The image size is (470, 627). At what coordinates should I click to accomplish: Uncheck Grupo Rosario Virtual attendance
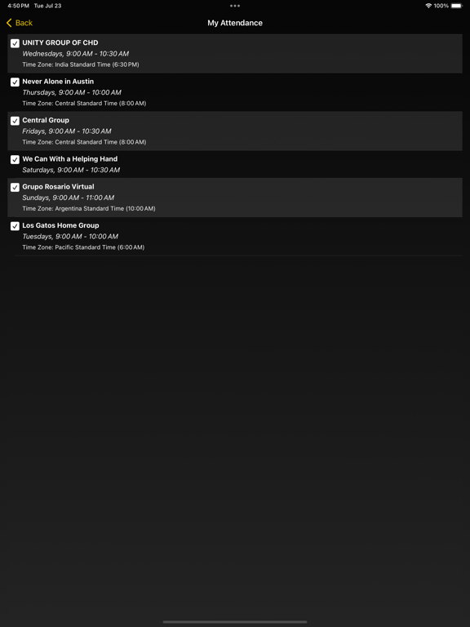(15, 187)
